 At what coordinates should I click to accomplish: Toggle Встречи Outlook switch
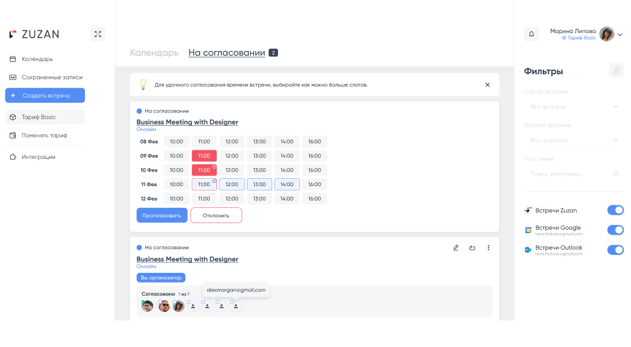point(615,250)
